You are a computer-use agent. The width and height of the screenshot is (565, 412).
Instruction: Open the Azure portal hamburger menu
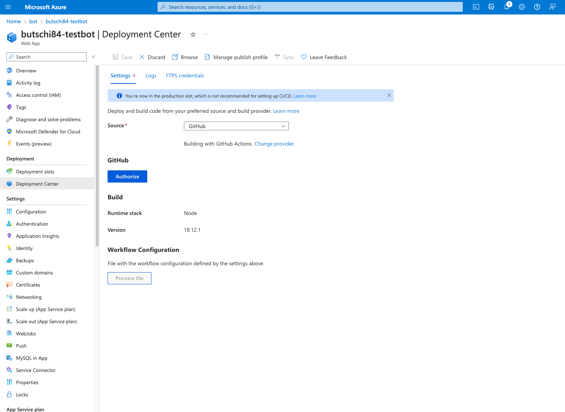point(8,7)
